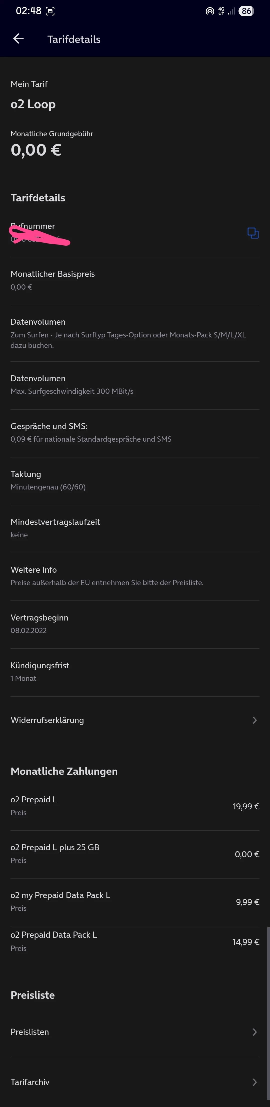270x1107 pixels.
Task: Tap the hotspot icon in status bar
Action: click(x=209, y=11)
